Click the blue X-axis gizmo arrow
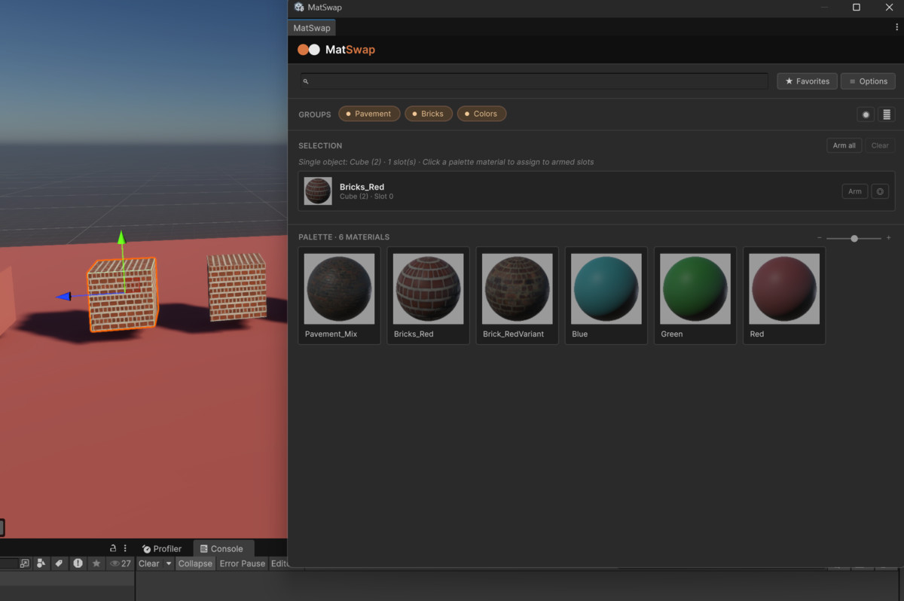Screen dimensions: 904x601 [x=63, y=297]
